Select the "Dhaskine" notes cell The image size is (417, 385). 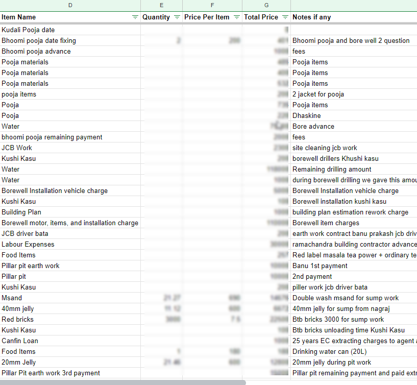click(353, 116)
